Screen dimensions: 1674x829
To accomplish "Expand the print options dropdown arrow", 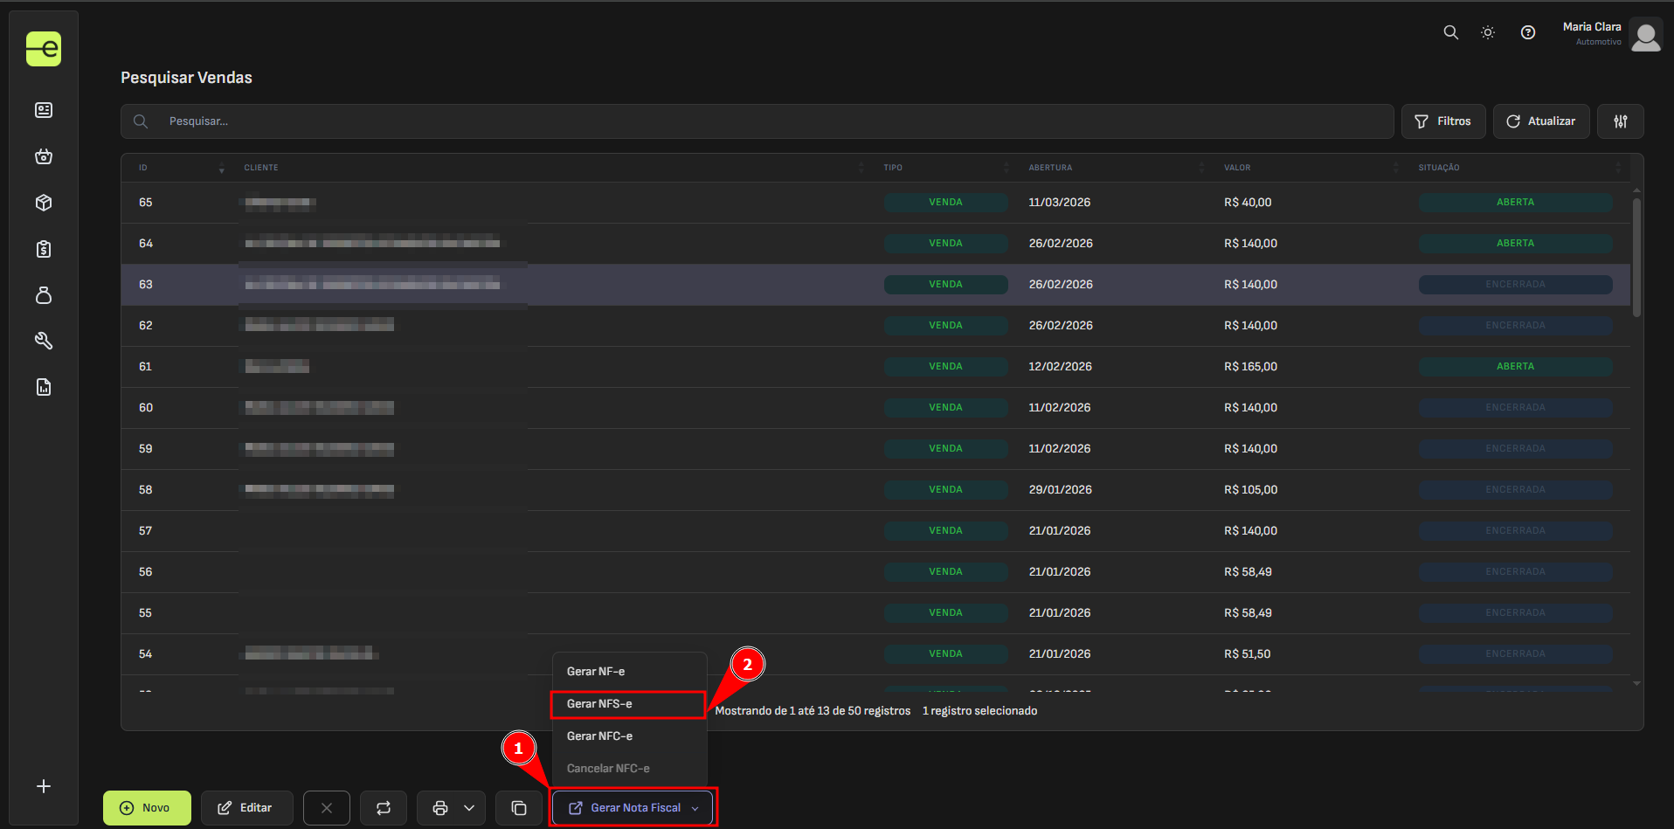I will [x=469, y=808].
